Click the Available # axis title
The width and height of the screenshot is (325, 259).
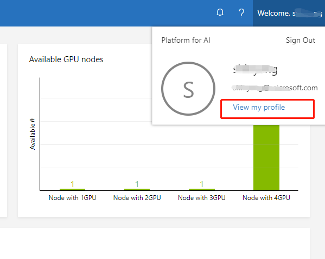(x=33, y=134)
